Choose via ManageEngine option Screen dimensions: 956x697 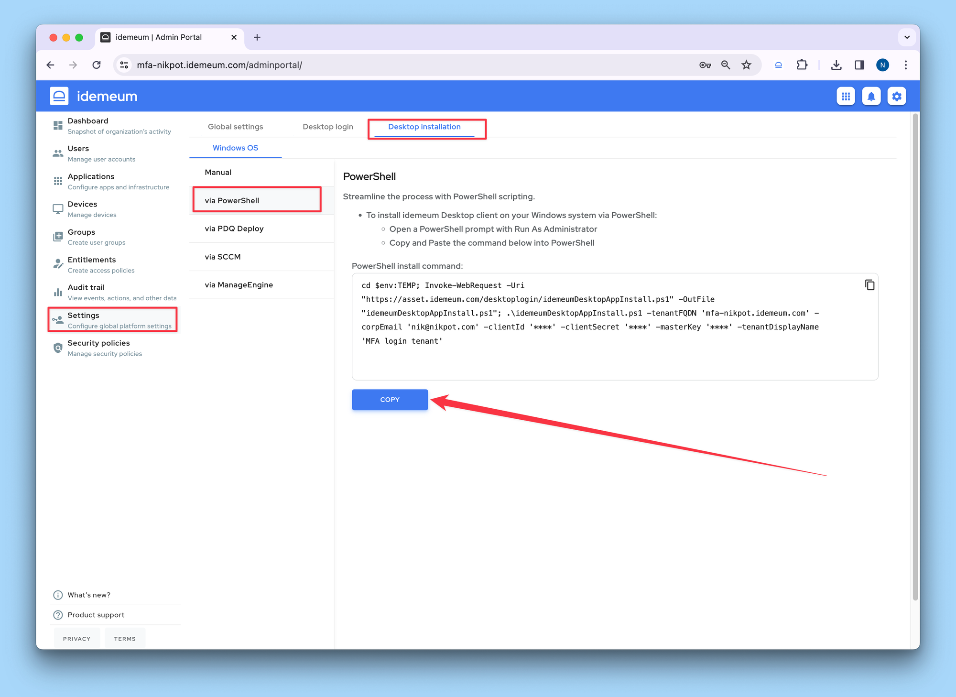pyautogui.click(x=261, y=285)
